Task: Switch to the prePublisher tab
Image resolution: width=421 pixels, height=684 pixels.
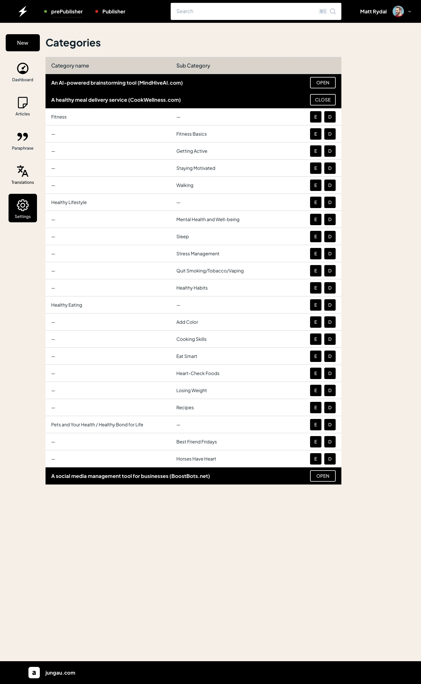Action: tap(67, 11)
